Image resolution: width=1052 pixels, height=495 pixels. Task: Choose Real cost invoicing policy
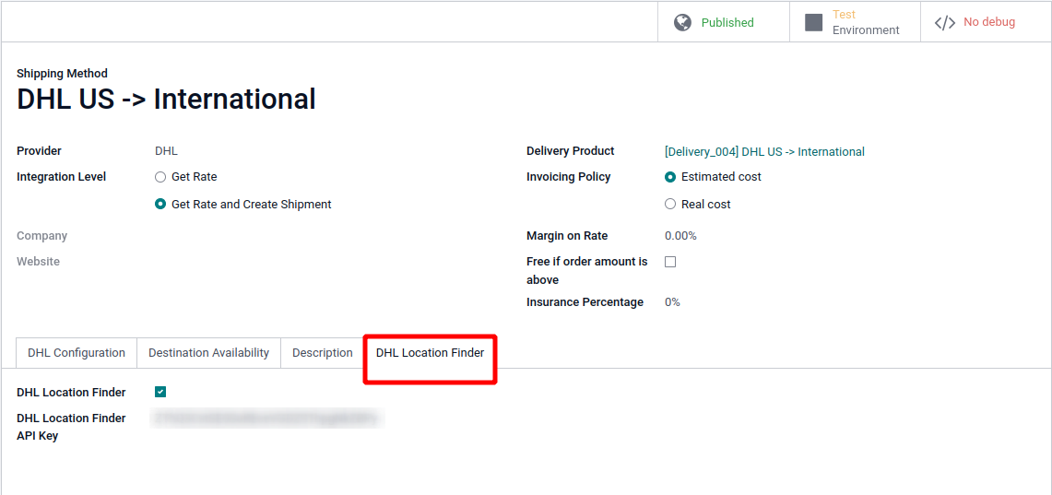point(669,204)
